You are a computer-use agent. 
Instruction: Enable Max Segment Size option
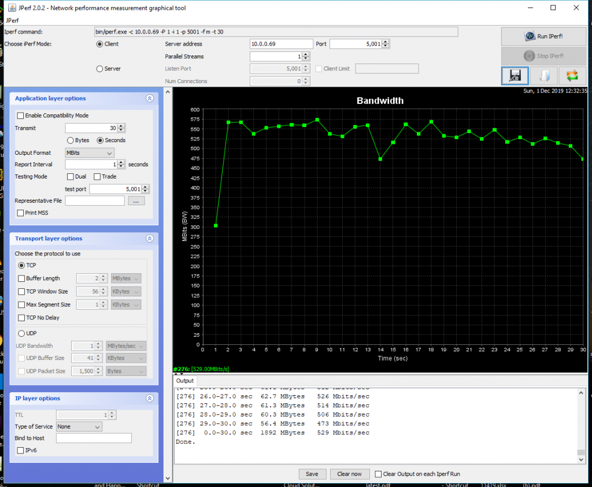click(x=21, y=305)
